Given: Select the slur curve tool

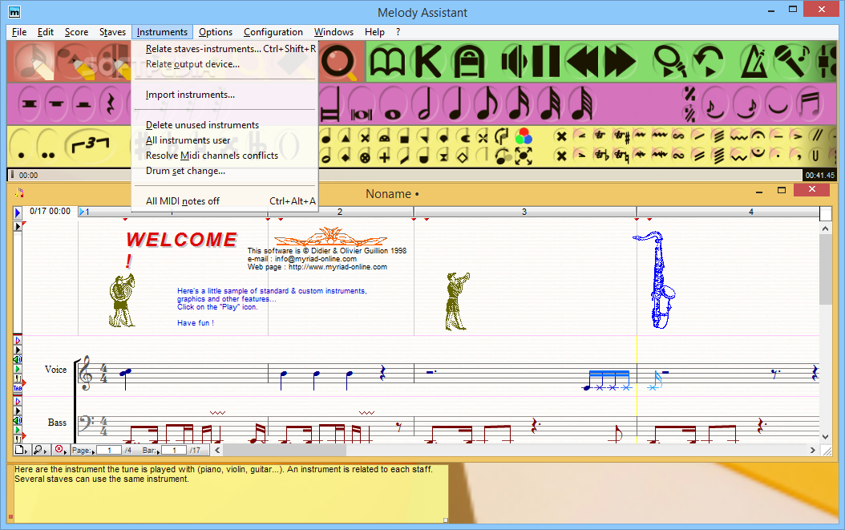Looking at the screenshot, I should (x=777, y=103).
